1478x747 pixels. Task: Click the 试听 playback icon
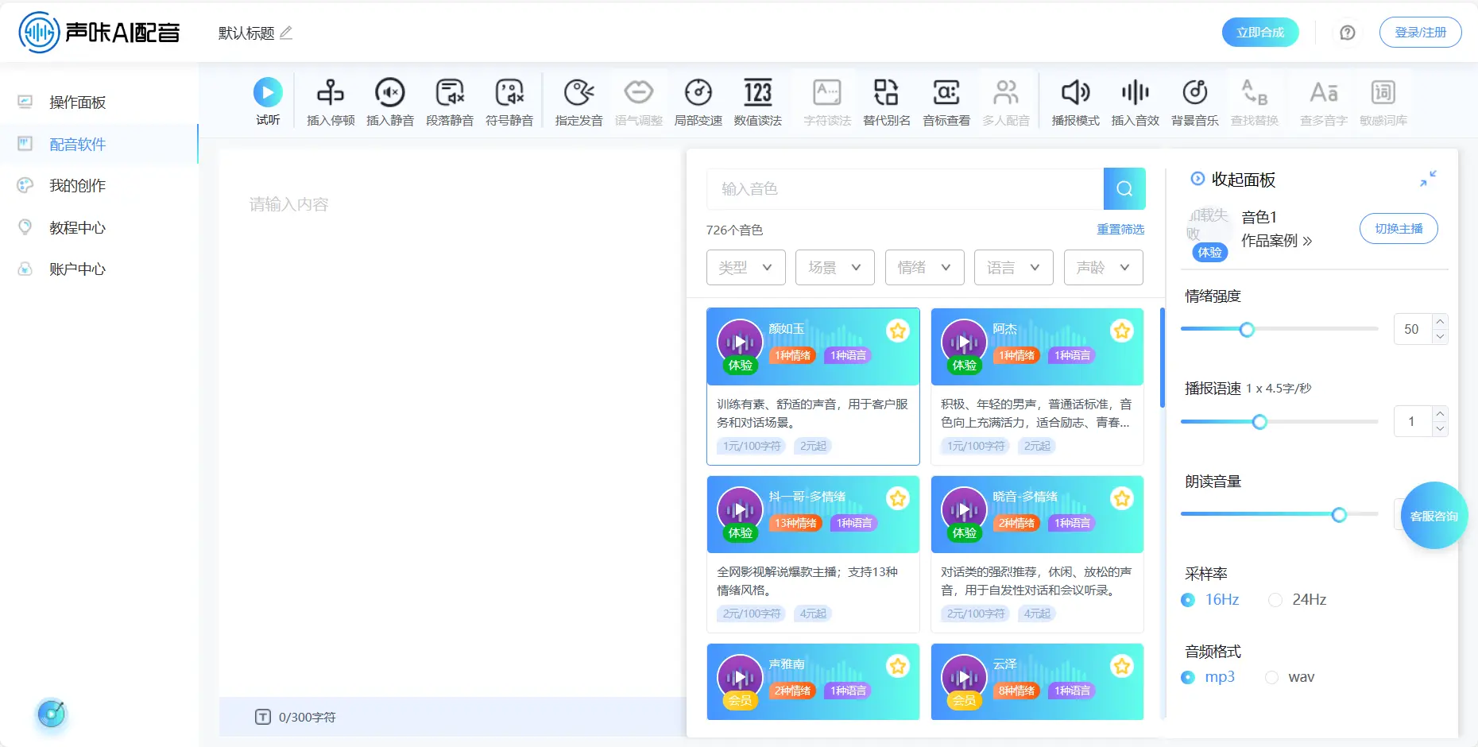coord(268,93)
